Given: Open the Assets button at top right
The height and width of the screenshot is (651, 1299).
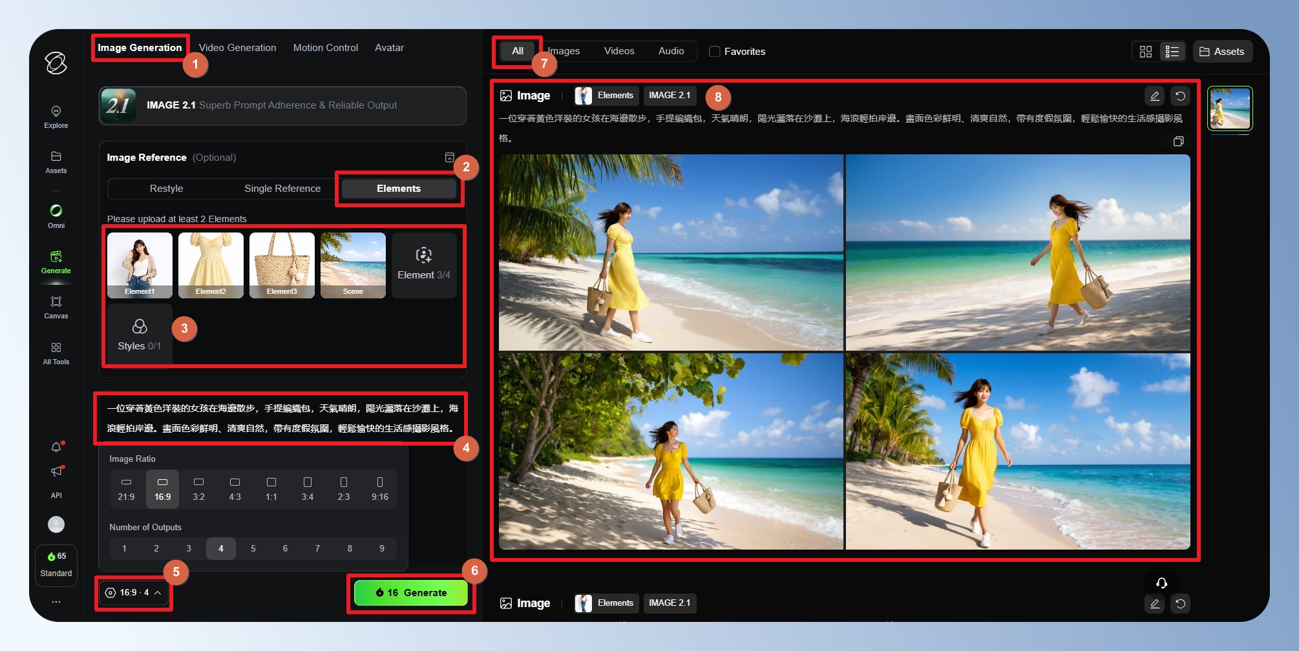Looking at the screenshot, I should coord(1222,52).
